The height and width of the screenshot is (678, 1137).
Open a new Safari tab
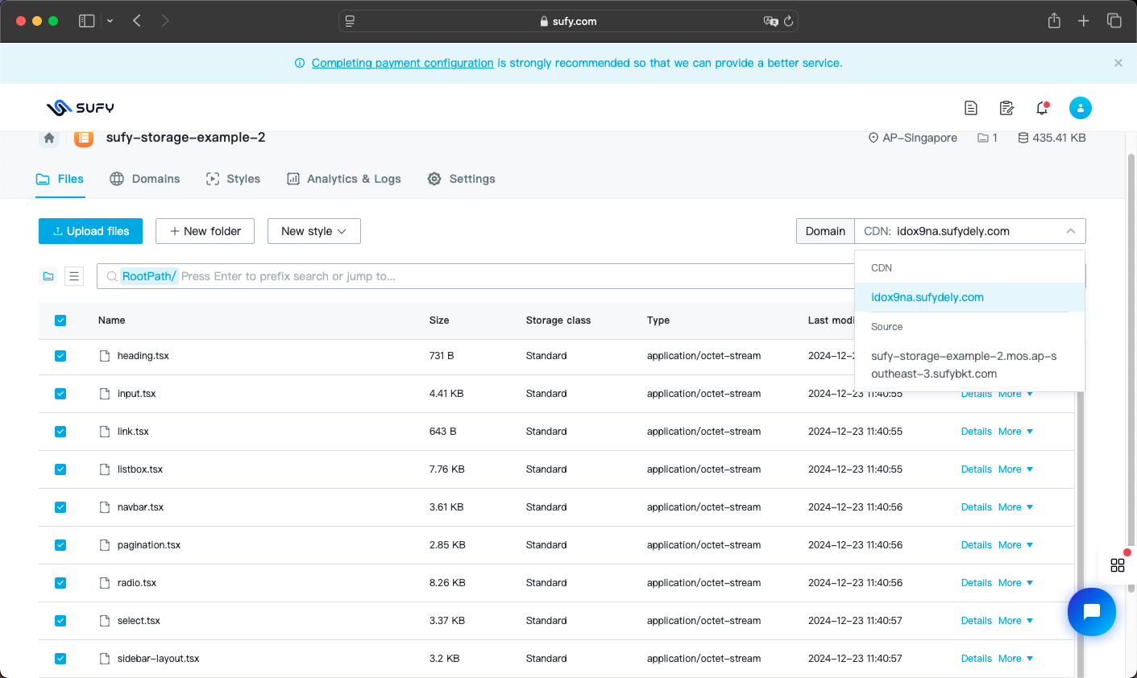1084,21
